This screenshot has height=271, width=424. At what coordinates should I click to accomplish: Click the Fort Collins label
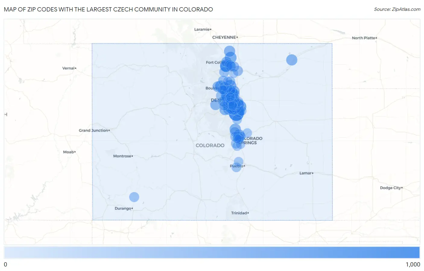pyautogui.click(x=214, y=62)
